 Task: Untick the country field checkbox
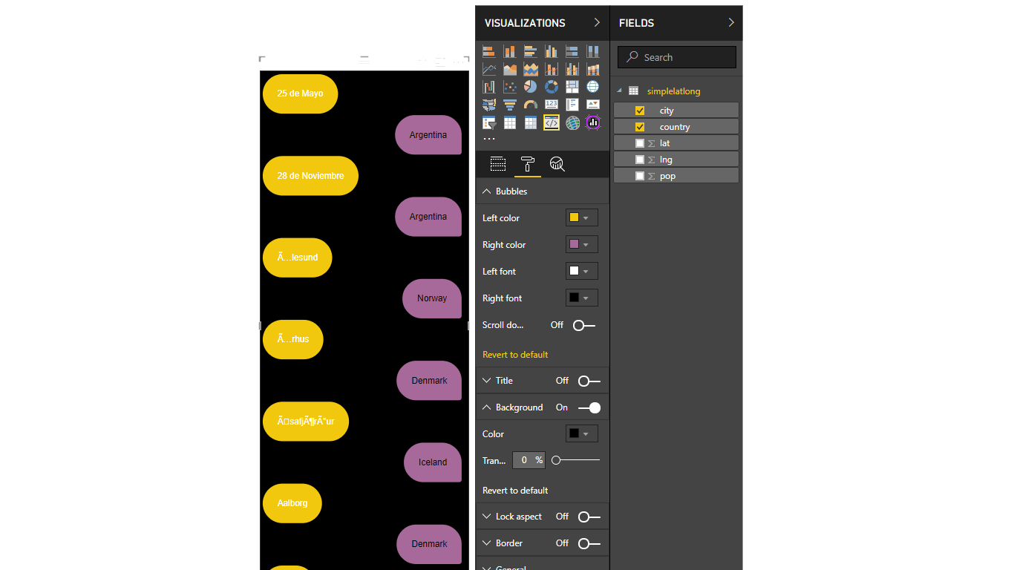pos(640,127)
